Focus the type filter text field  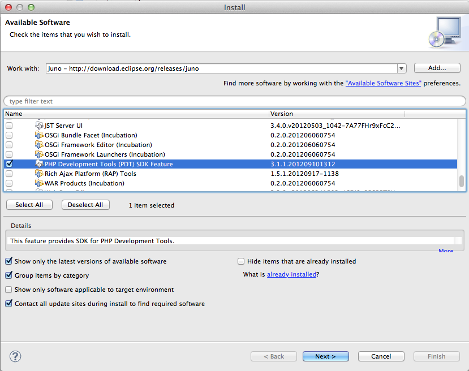234,101
